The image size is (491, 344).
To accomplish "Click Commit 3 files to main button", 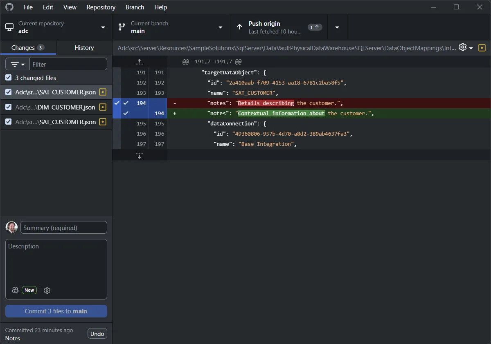I will (56, 311).
